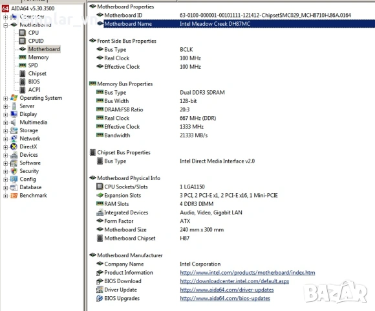Click the Multimedia speaker icon
375x311 pixels.
pyautogui.click(x=14, y=122)
